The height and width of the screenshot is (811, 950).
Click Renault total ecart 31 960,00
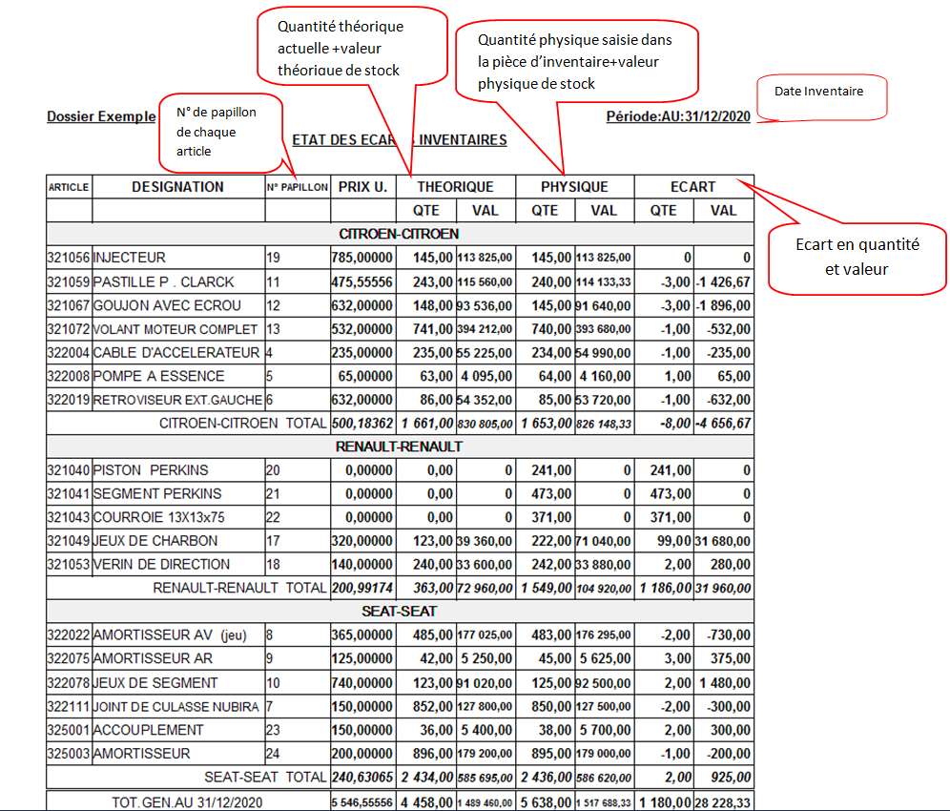click(723, 588)
